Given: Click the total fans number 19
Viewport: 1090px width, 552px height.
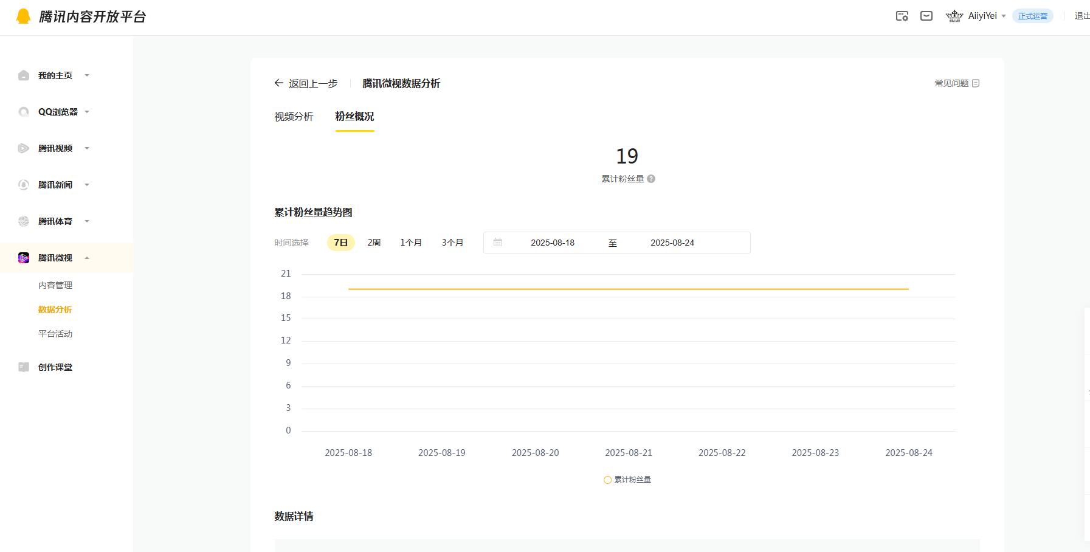Looking at the screenshot, I should coord(627,156).
